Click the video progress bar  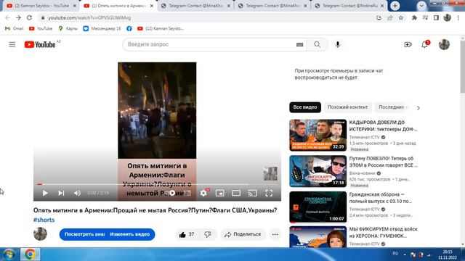pos(157,184)
